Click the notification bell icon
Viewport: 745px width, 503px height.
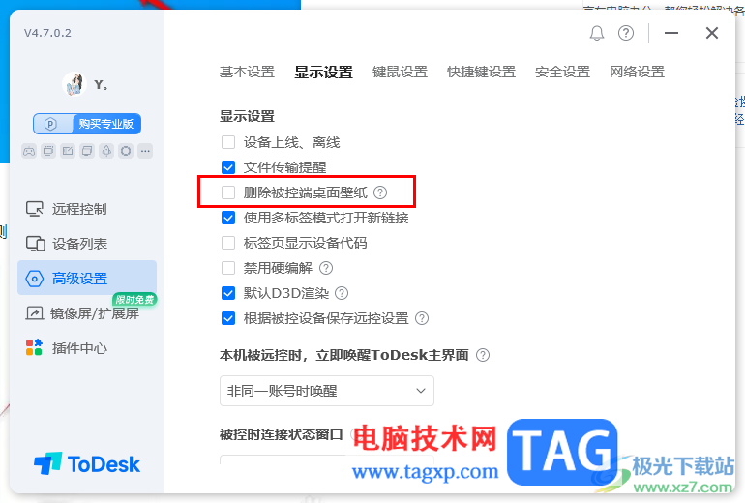pyautogui.click(x=597, y=33)
